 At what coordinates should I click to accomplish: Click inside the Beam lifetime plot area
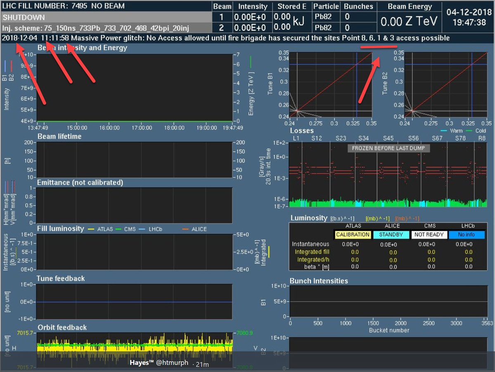tap(135, 160)
